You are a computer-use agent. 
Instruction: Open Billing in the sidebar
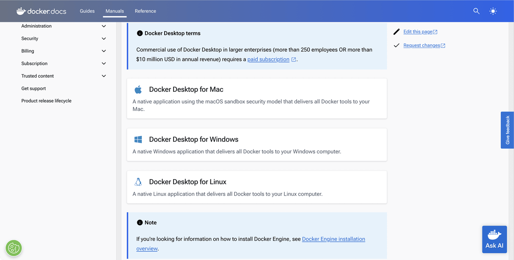point(28,51)
